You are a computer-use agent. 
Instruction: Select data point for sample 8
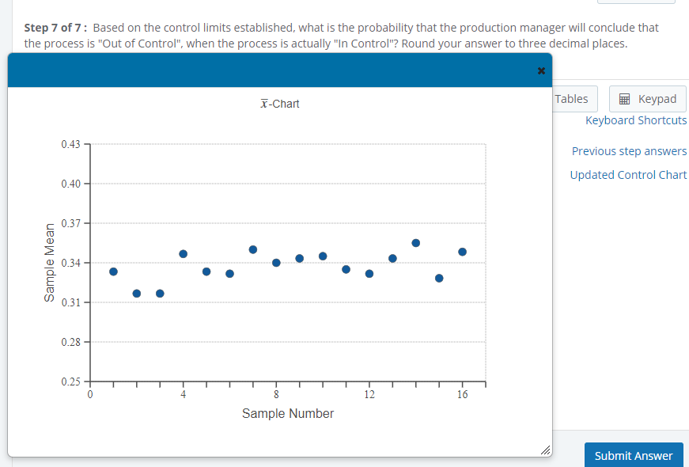point(276,263)
